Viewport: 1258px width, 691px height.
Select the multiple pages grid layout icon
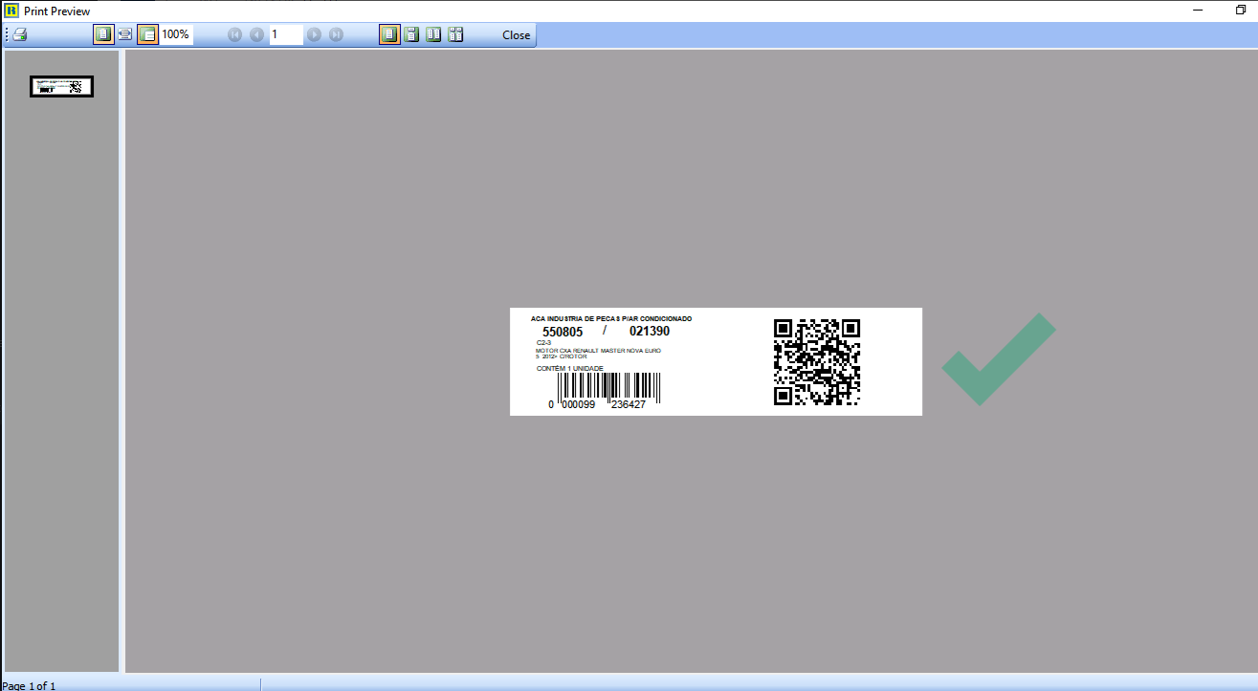coord(455,34)
